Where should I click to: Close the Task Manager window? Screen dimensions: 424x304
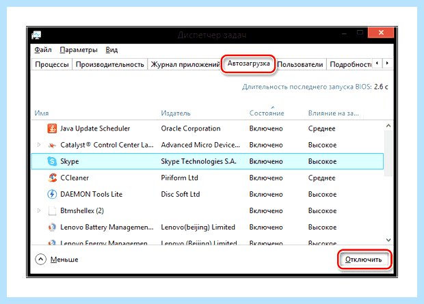tap(381, 33)
